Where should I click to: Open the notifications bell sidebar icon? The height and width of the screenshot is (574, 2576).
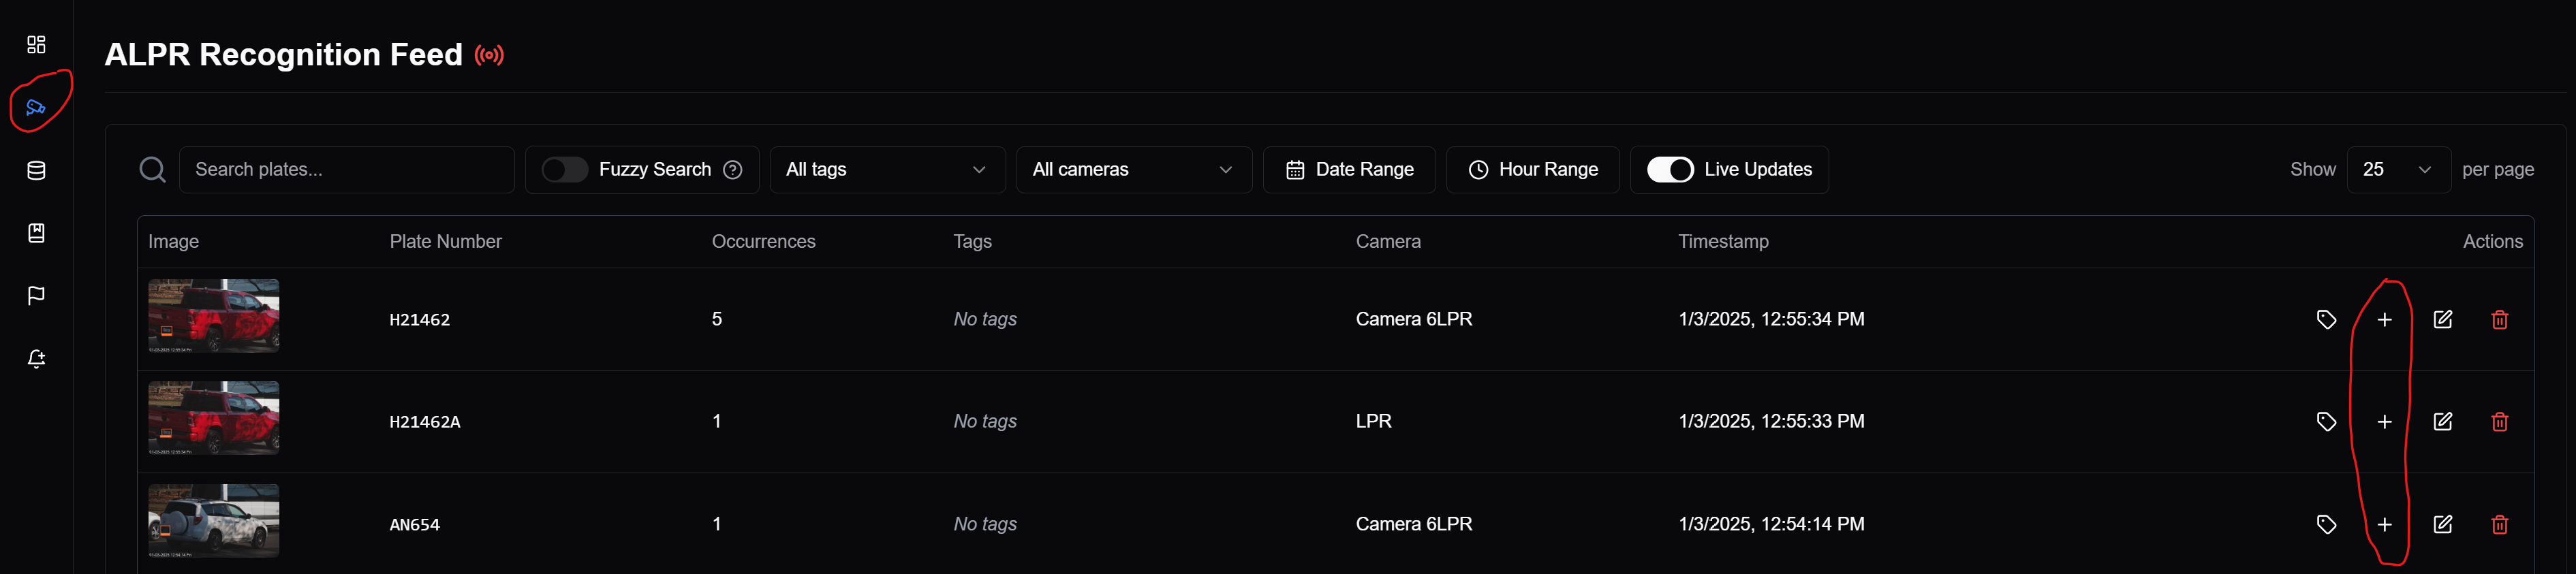[x=36, y=359]
